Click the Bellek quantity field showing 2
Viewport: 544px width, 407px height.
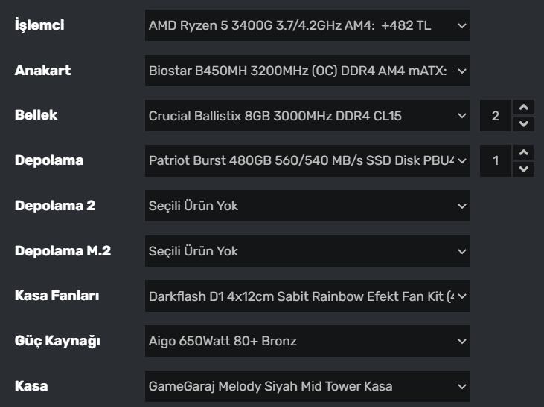click(496, 116)
